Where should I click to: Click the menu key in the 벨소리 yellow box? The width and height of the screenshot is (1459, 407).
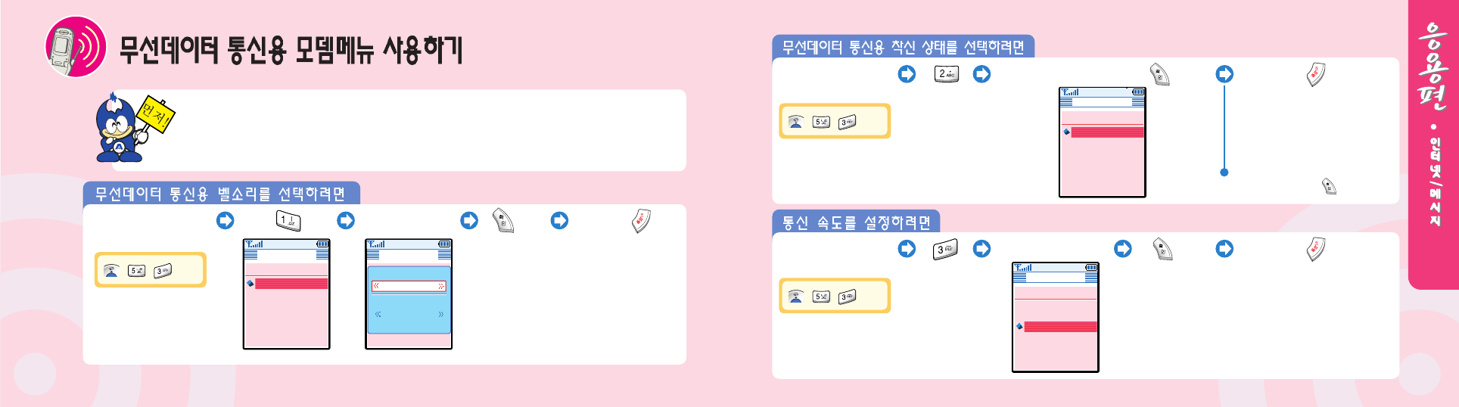[111, 271]
